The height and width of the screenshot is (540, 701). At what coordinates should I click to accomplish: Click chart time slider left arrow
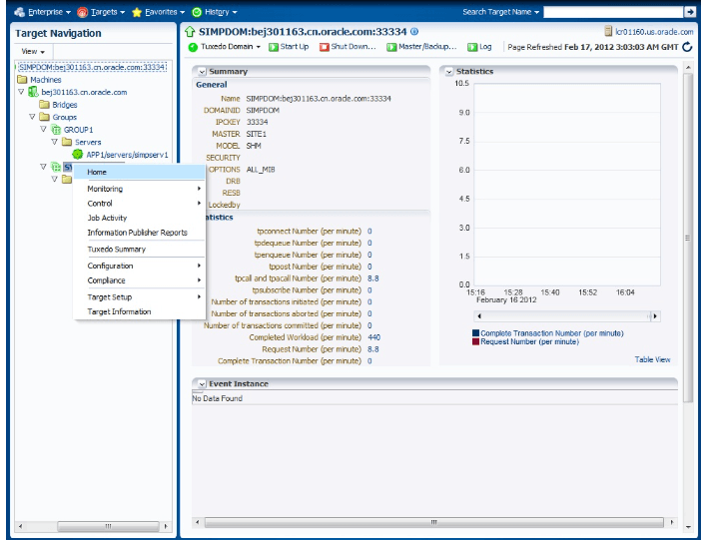[479, 316]
